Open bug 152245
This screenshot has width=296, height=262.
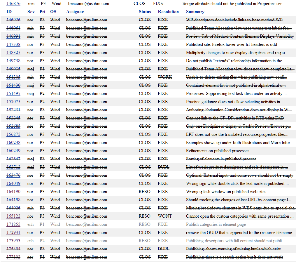click(x=13, y=118)
